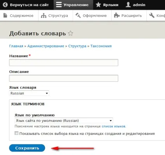165x155 pixels.
Task: Click the Название field label
Action: [x=19, y=56]
